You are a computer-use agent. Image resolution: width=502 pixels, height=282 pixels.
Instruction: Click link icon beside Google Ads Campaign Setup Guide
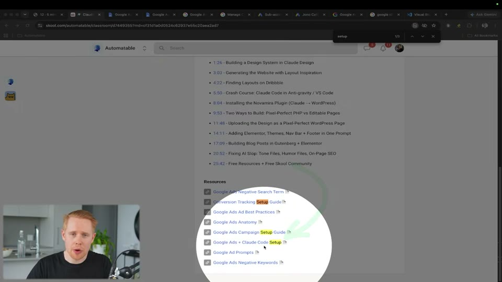pos(208,232)
